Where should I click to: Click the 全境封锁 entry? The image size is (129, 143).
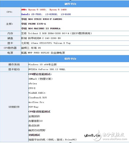[34, 116]
